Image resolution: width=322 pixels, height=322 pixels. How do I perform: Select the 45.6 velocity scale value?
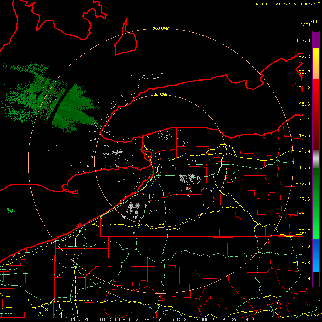304,104
